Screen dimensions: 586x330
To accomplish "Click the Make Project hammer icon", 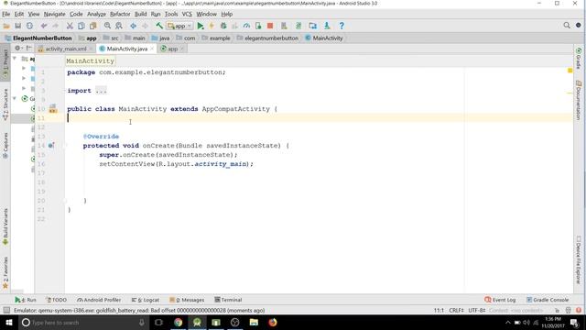I will coord(159,26).
